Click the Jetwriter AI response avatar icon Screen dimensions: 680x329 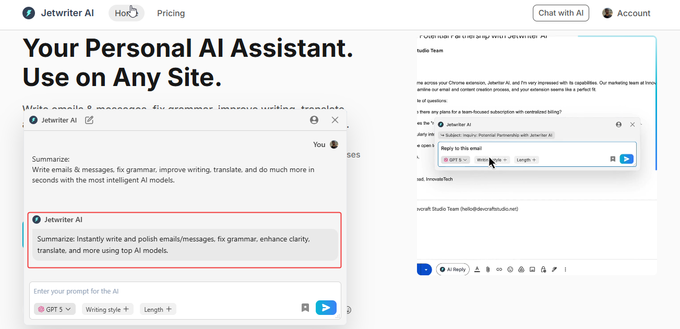[x=37, y=220]
